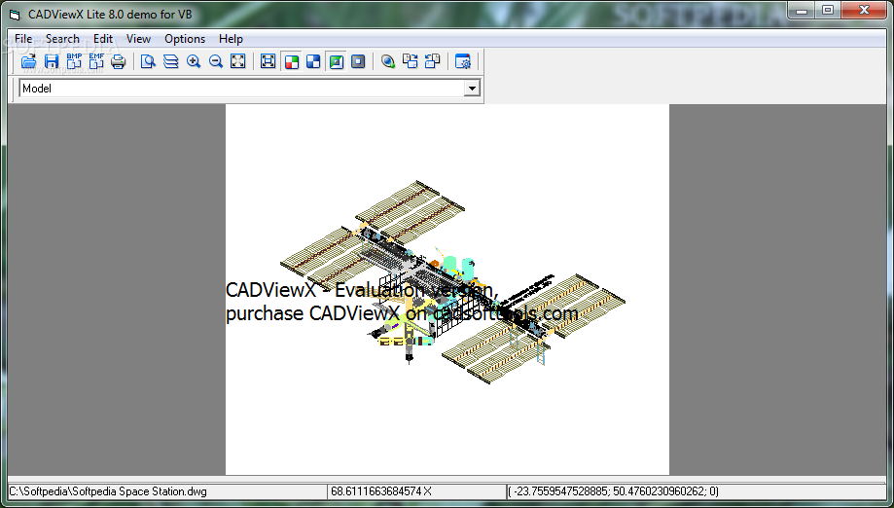Open the File menu
Image resolution: width=894 pixels, height=508 pixels.
point(23,39)
